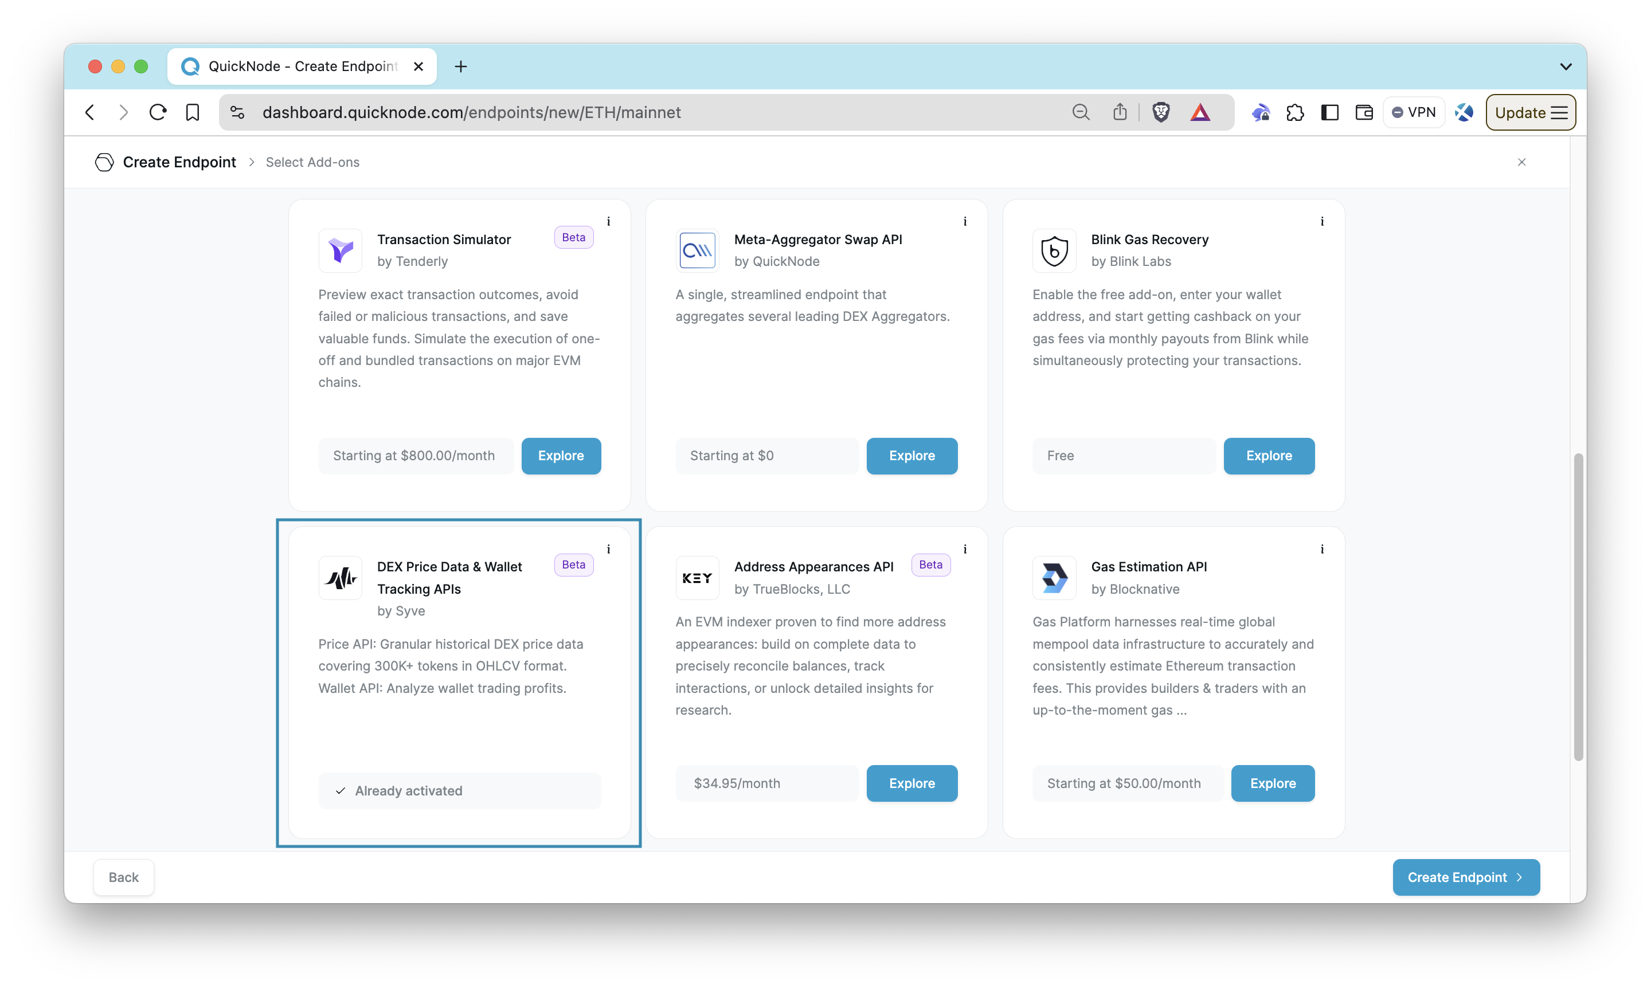Click the Create Endpoint breadcrumb link
The width and height of the screenshot is (1651, 988).
179,162
